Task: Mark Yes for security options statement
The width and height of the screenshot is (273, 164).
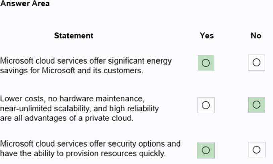Action: (x=206, y=151)
